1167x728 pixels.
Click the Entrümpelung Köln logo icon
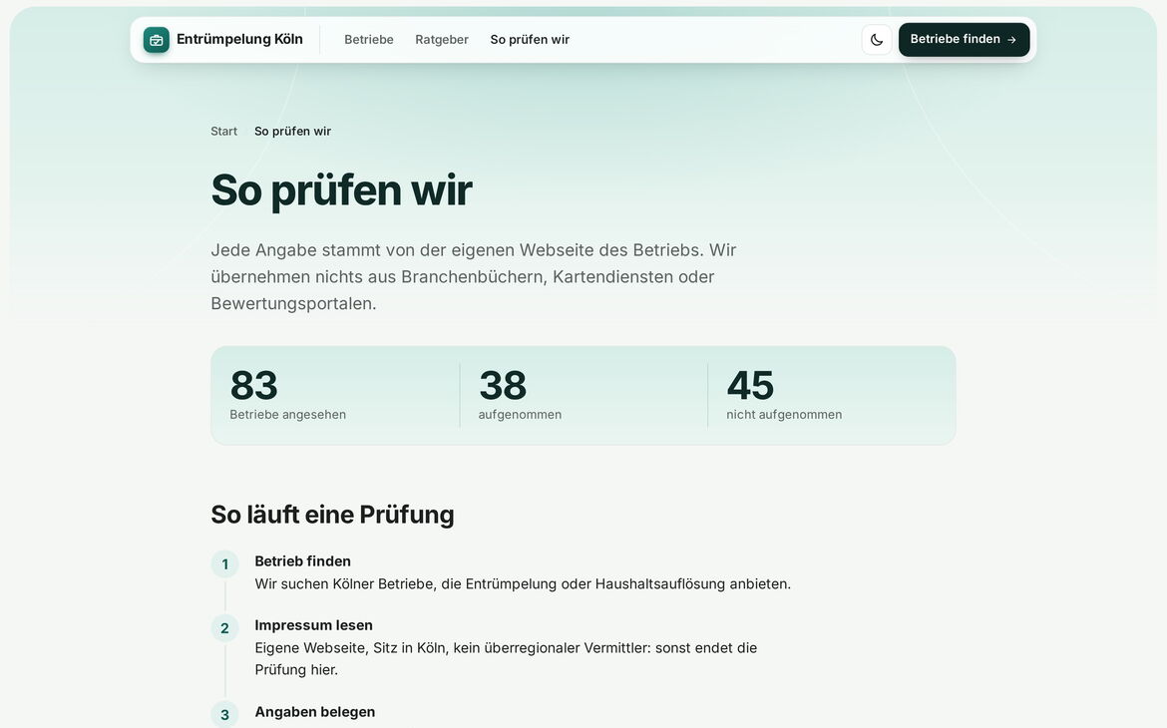pos(157,40)
